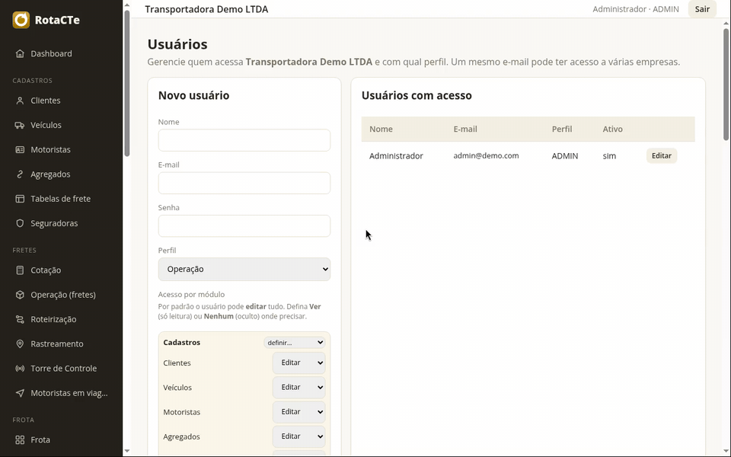Click the Agregados link icon
The width and height of the screenshot is (731, 457).
pos(20,174)
